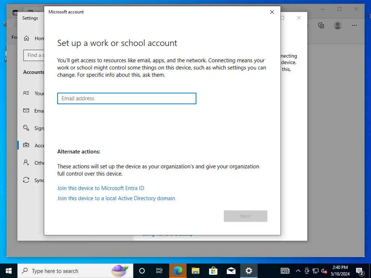Viewport: 371px width, 278px height.
Task: Select the Sync your settings icon
Action: (x=26, y=180)
